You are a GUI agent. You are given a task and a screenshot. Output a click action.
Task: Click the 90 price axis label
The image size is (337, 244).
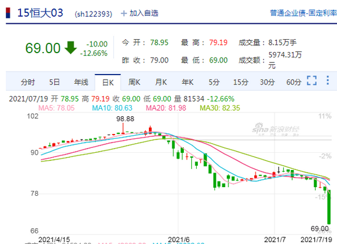[x=34, y=153]
